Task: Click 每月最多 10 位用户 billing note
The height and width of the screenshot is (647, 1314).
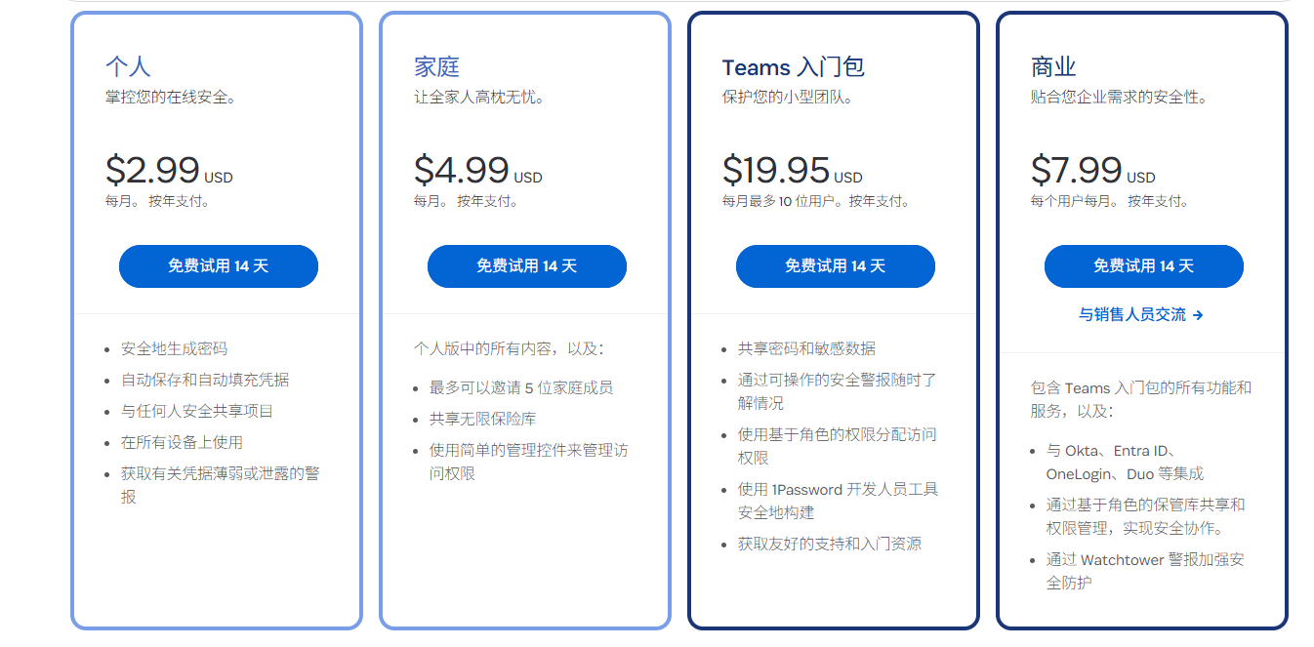Action: click(x=781, y=202)
